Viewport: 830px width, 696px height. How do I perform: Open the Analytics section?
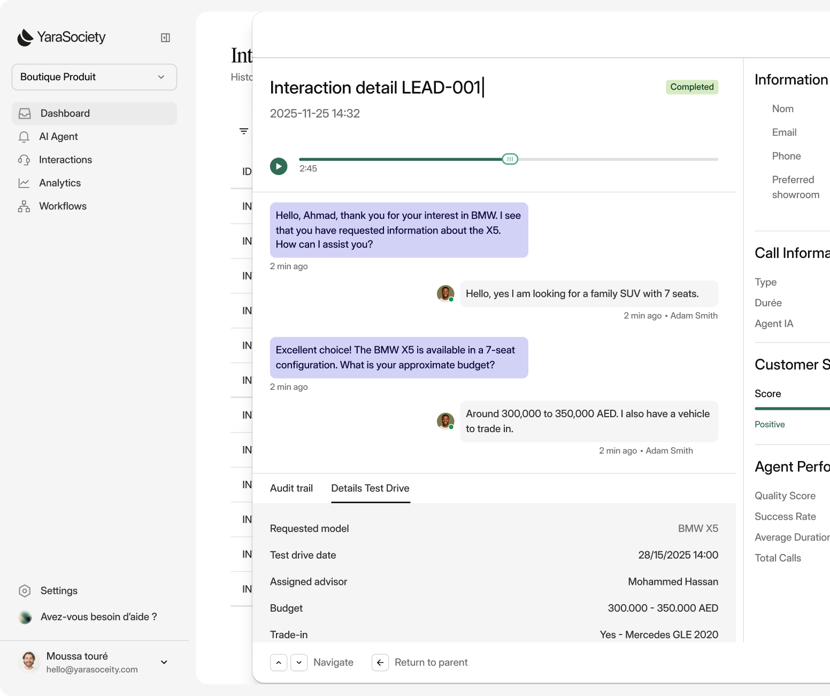coord(60,183)
